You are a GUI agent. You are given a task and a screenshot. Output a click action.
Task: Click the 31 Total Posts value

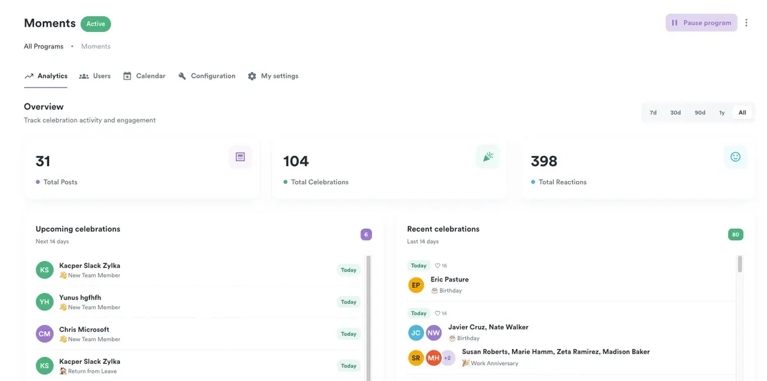click(x=43, y=161)
